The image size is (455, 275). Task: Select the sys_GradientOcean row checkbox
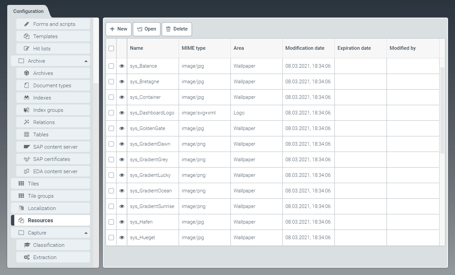[111, 191]
